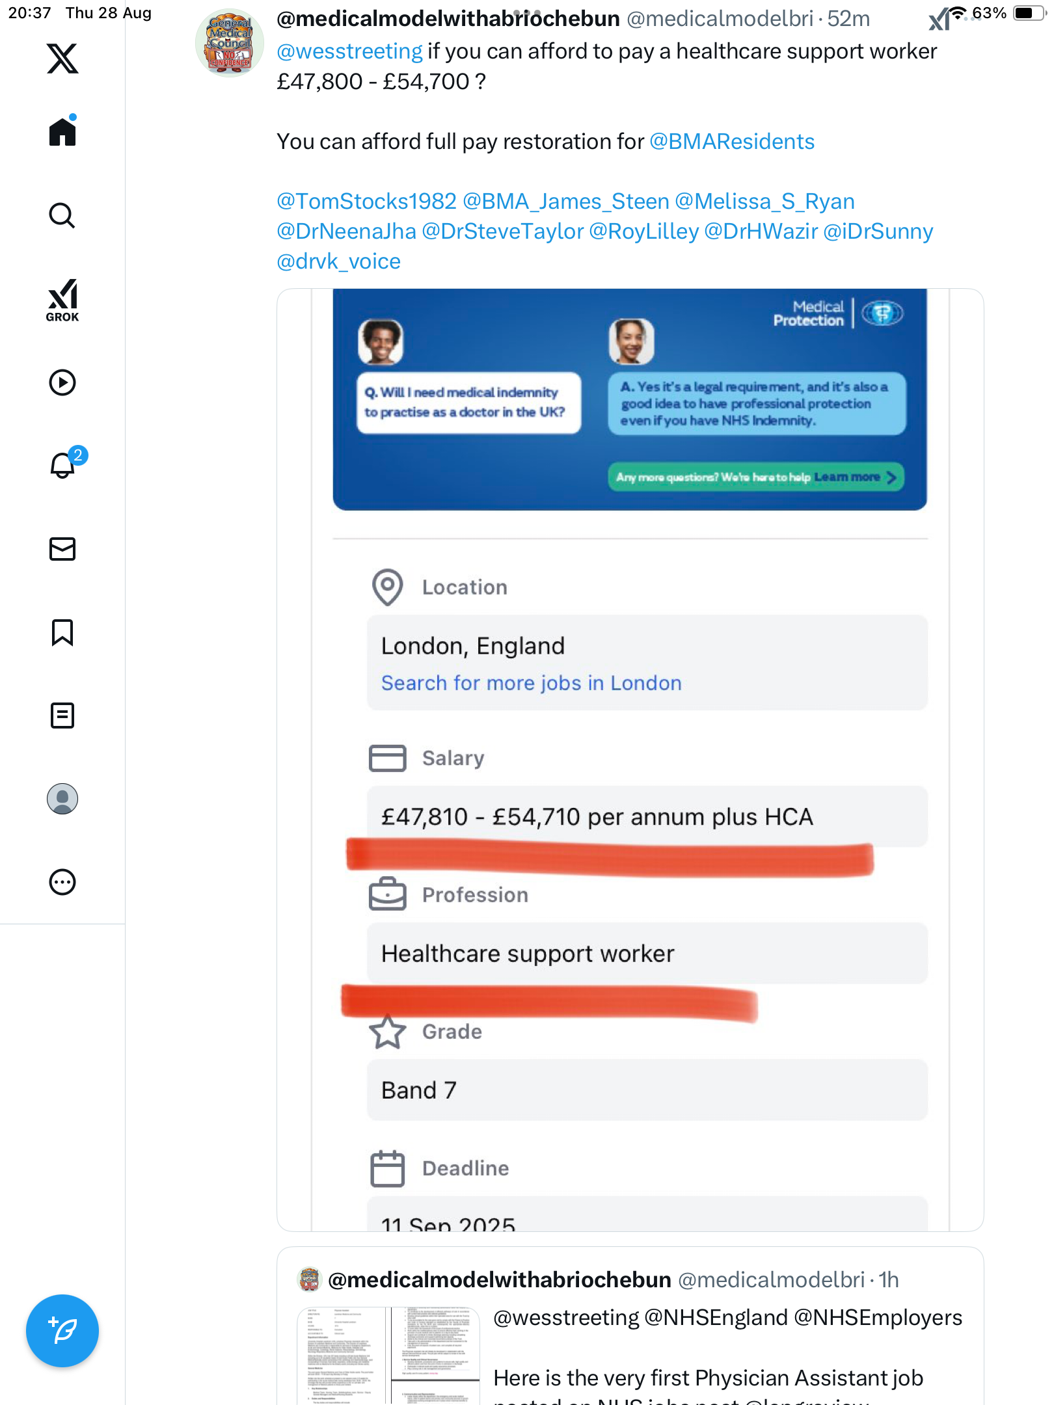Open the Lists icon in sidebar
Viewport: 1054px width, 1405px height.
click(62, 716)
